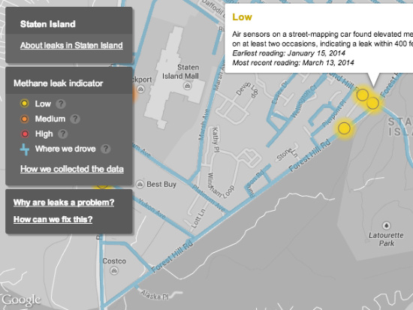The height and width of the screenshot is (310, 413).
Task: Select the yellow leak marker under popup pointer
Action: 372,103
